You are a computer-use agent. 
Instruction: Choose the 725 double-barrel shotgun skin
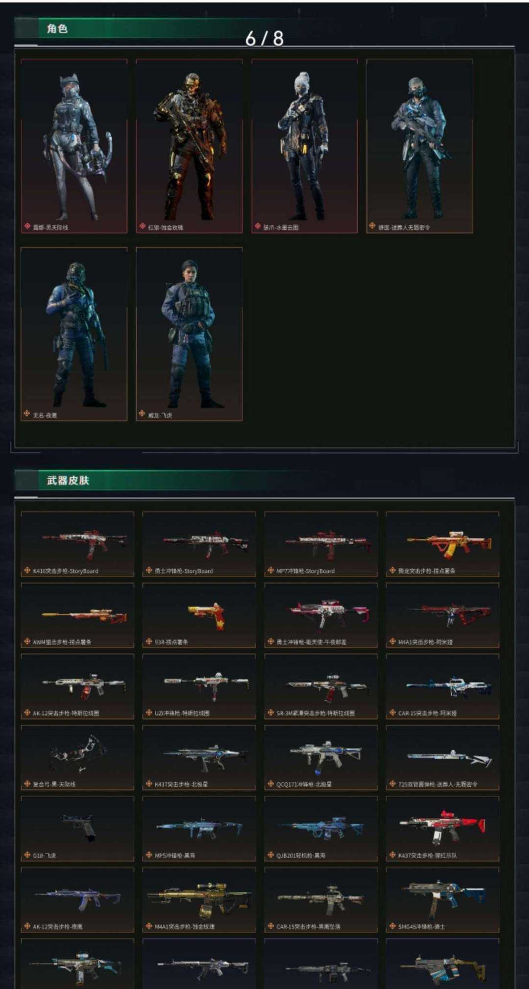point(443,758)
